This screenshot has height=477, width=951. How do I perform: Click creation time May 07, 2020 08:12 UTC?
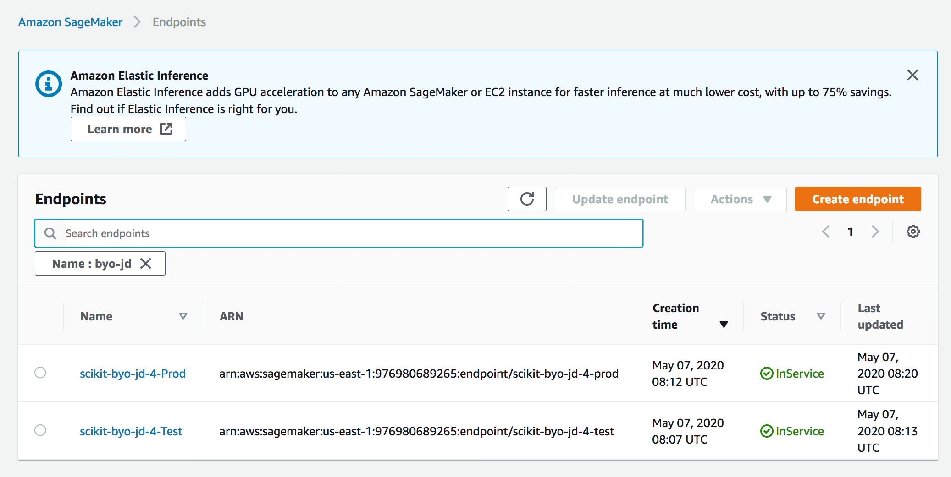[688, 374]
